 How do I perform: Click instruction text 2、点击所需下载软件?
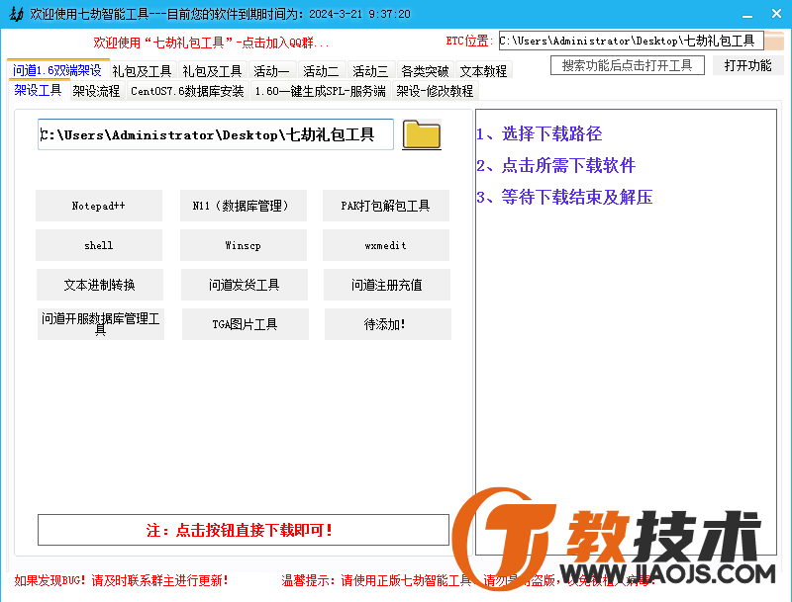[x=555, y=165]
